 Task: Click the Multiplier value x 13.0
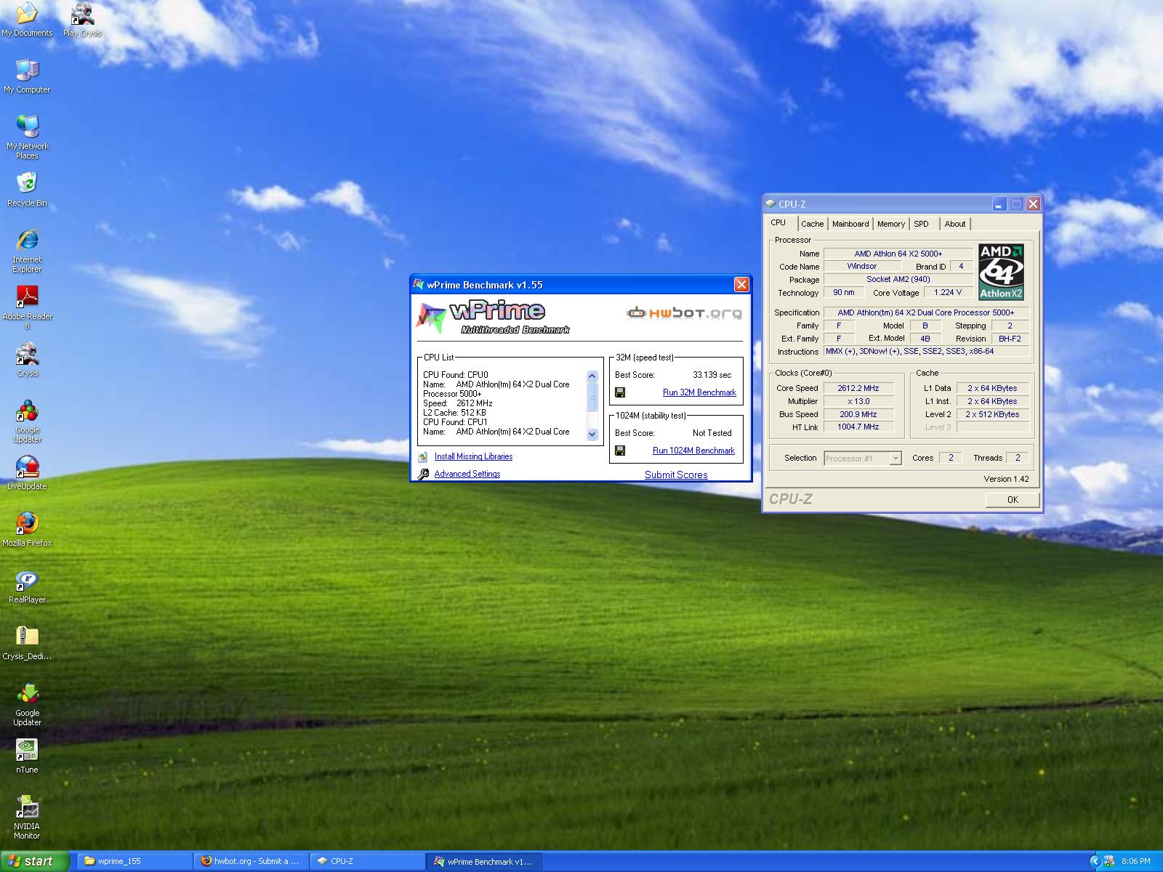[858, 401]
